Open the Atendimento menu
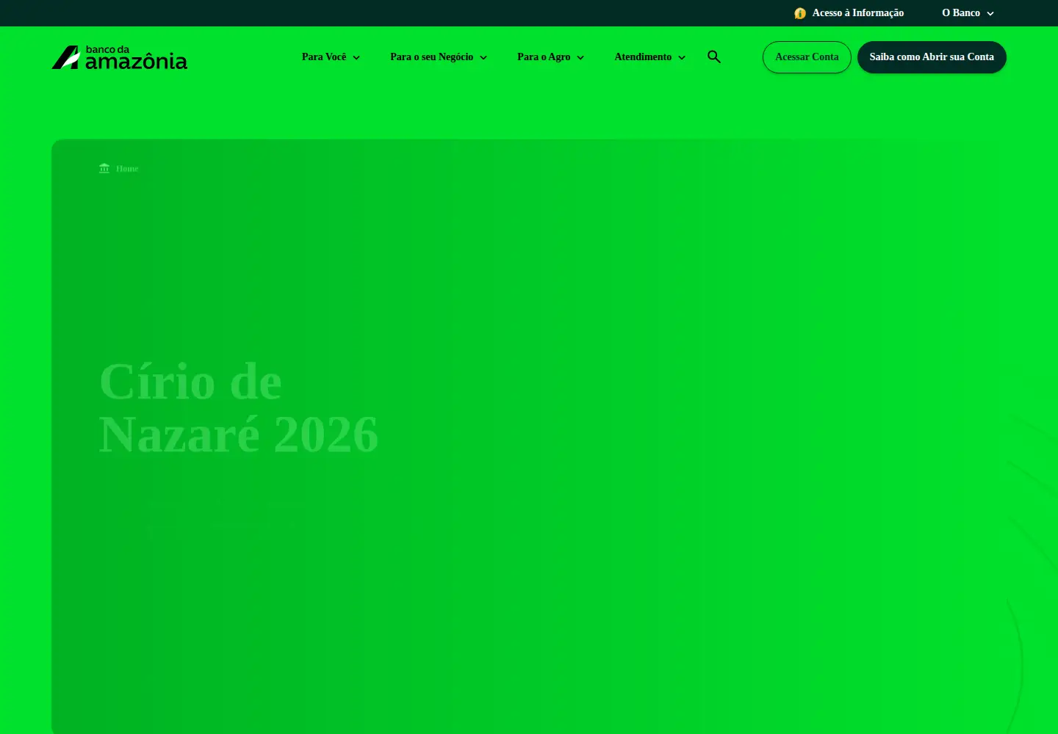The height and width of the screenshot is (734, 1058). coord(643,57)
